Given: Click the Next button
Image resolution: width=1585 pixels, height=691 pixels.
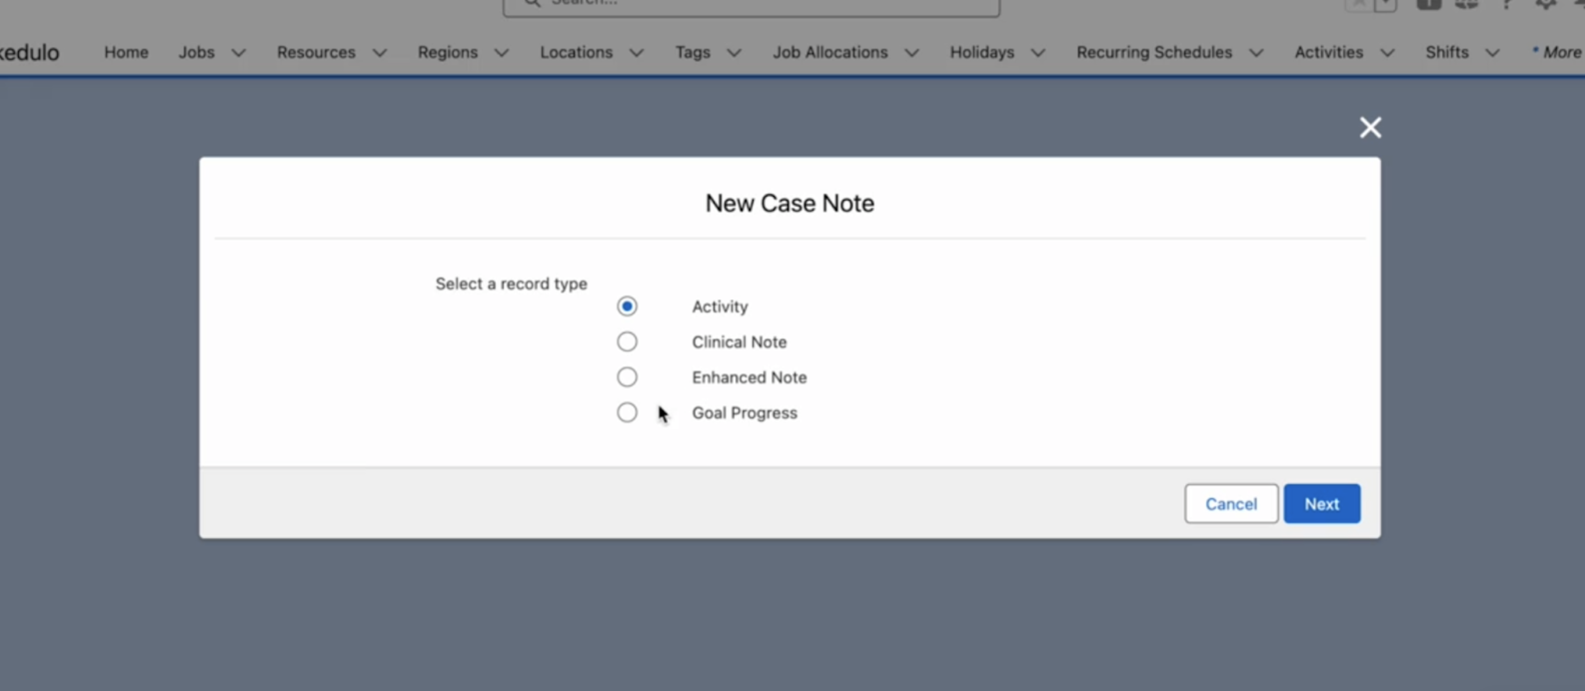Looking at the screenshot, I should [x=1322, y=503].
